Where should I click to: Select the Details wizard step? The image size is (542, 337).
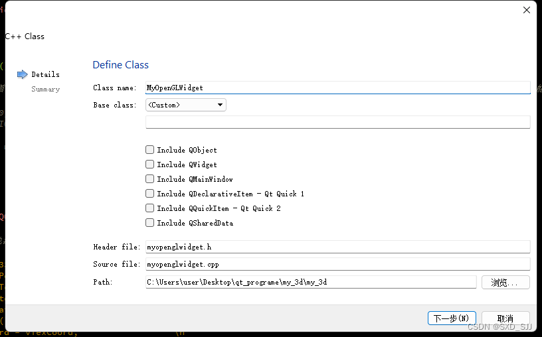pyautogui.click(x=45, y=74)
